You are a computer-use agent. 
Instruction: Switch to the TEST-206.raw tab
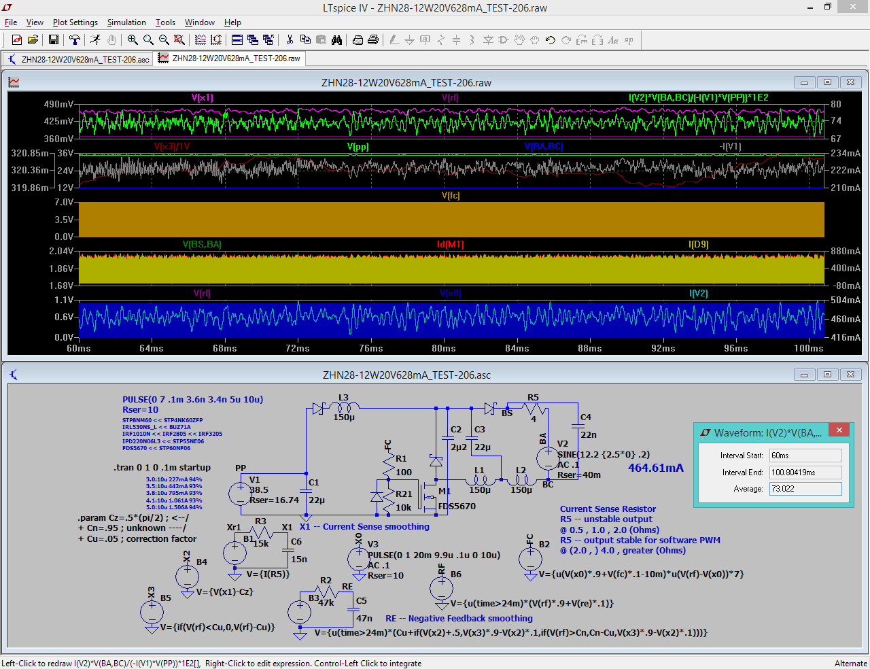[x=229, y=58]
